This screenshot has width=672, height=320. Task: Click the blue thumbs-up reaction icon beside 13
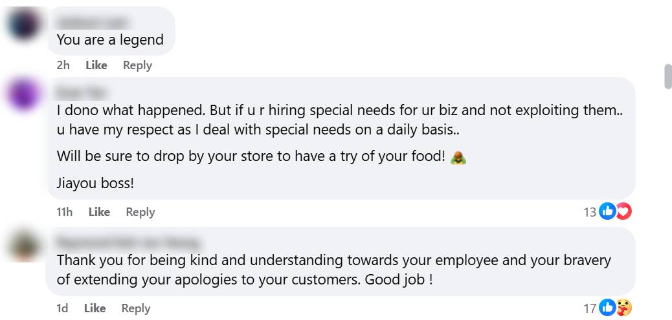[607, 211]
